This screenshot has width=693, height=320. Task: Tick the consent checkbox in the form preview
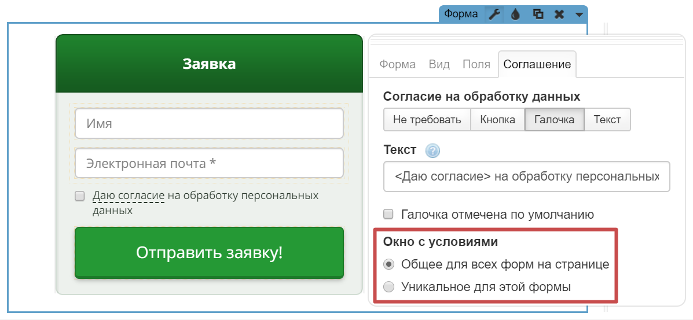point(80,196)
